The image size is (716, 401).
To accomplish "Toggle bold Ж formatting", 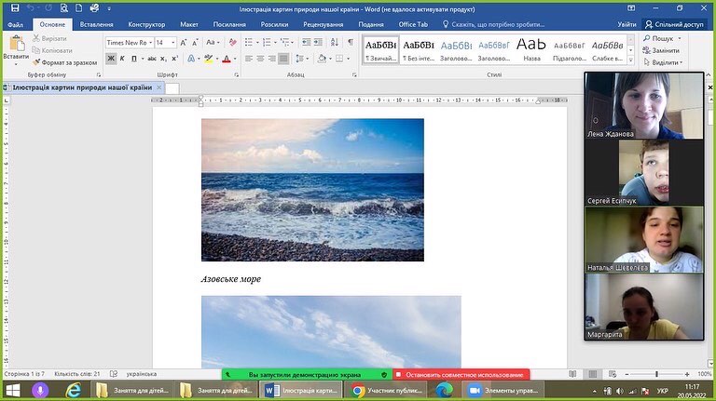I will pos(111,59).
